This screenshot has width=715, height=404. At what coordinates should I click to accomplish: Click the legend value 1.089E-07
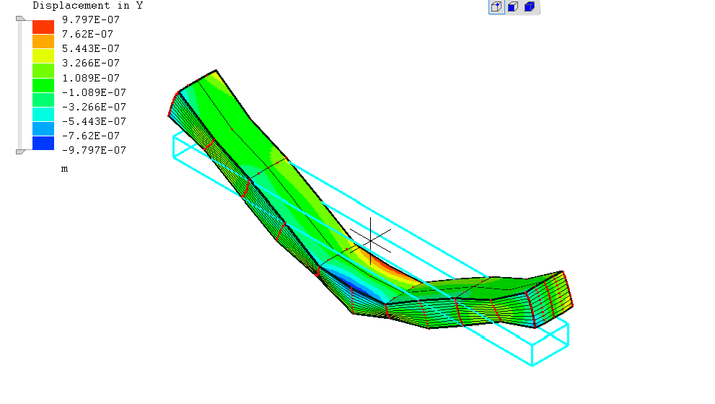tap(91, 78)
